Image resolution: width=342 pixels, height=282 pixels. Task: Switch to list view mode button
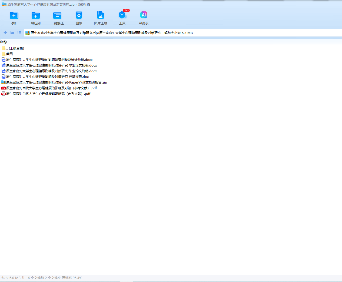click(x=19, y=33)
